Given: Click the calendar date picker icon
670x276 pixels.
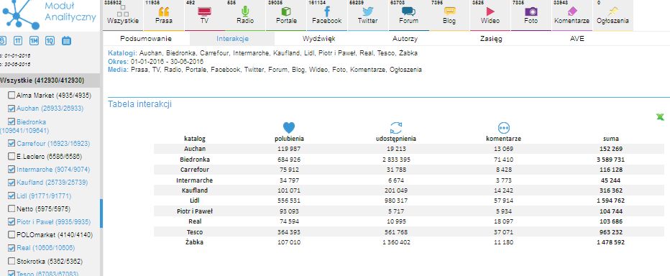Looking at the screenshot, I should (66, 41).
